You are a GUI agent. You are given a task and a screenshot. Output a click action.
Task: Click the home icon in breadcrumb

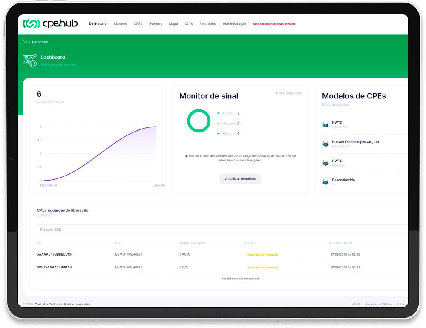(x=25, y=42)
